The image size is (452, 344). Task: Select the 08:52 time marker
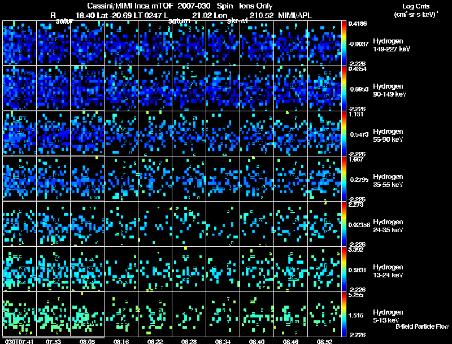coord(325,341)
